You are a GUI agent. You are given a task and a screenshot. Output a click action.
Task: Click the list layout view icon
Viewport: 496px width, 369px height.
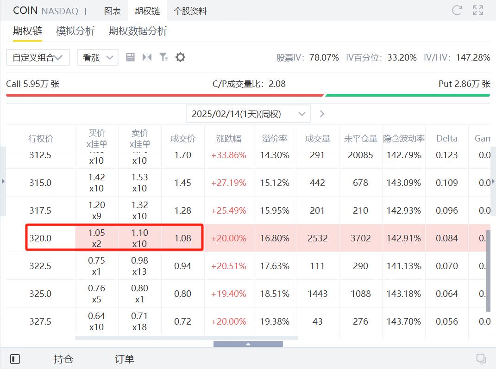click(130, 57)
